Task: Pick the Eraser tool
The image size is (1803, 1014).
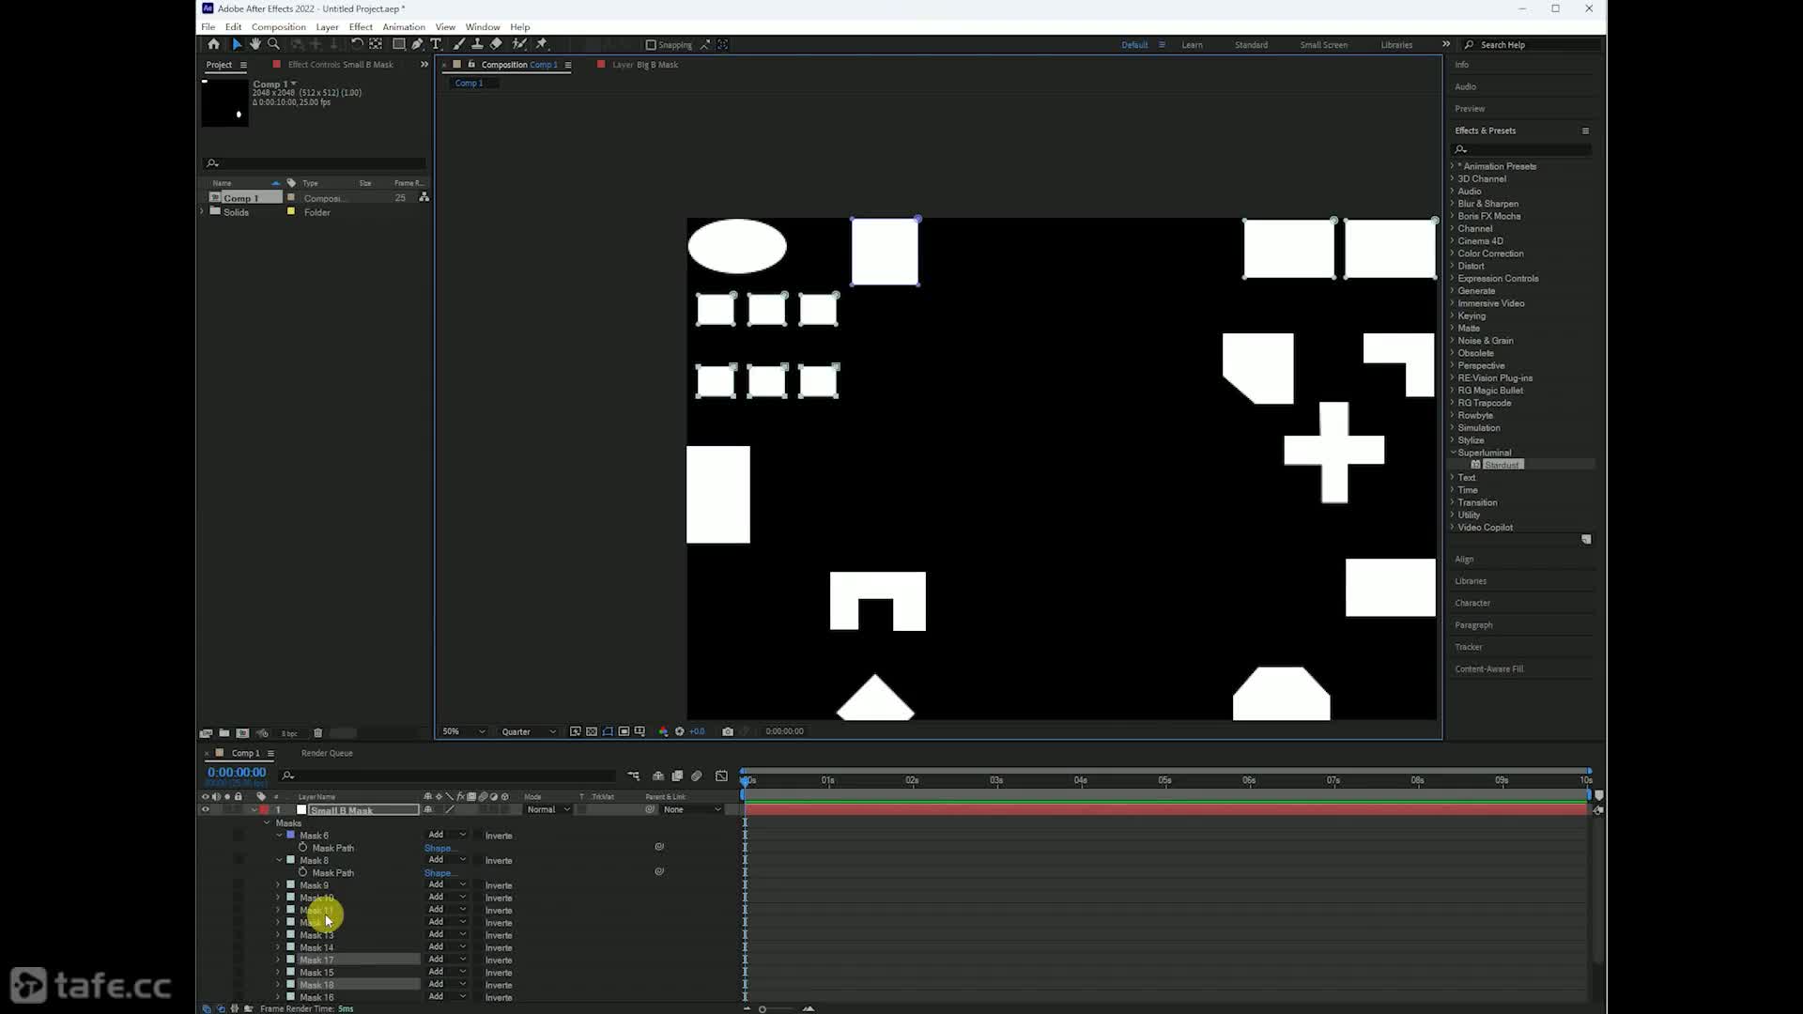Action: [496, 44]
